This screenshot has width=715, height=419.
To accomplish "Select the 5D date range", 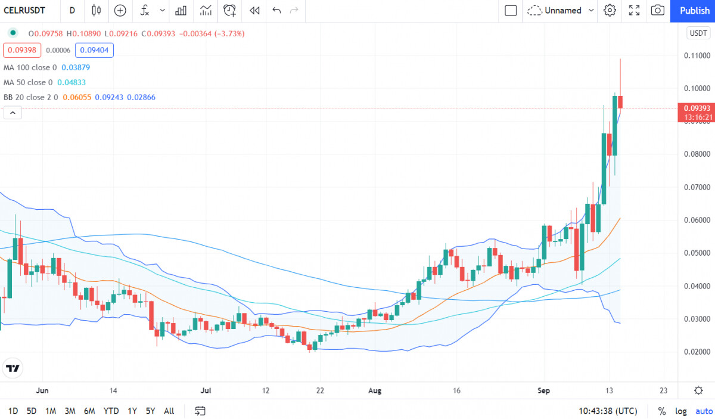I will [x=32, y=411].
